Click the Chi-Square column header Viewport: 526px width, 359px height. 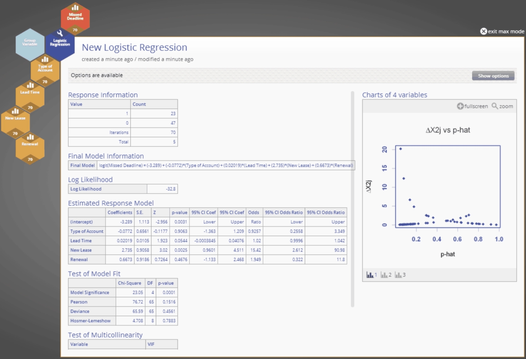click(130, 283)
